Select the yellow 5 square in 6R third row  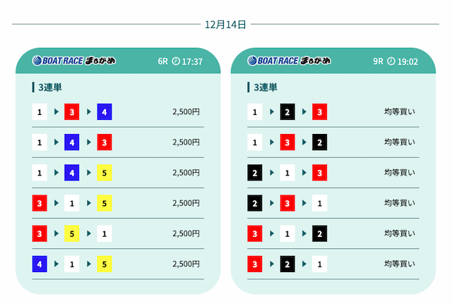105,173
